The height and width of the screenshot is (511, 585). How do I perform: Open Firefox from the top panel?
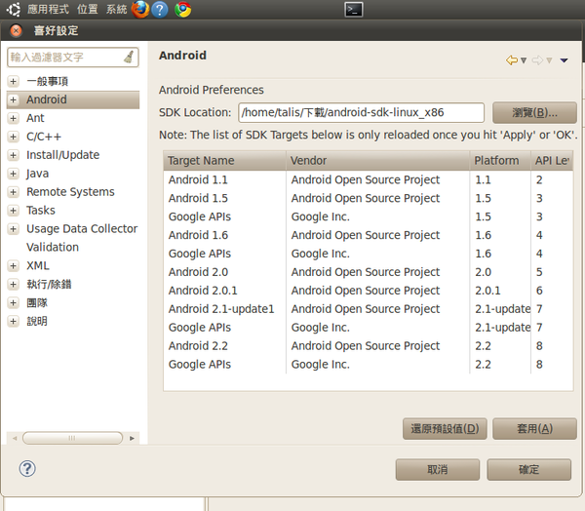click(x=140, y=10)
